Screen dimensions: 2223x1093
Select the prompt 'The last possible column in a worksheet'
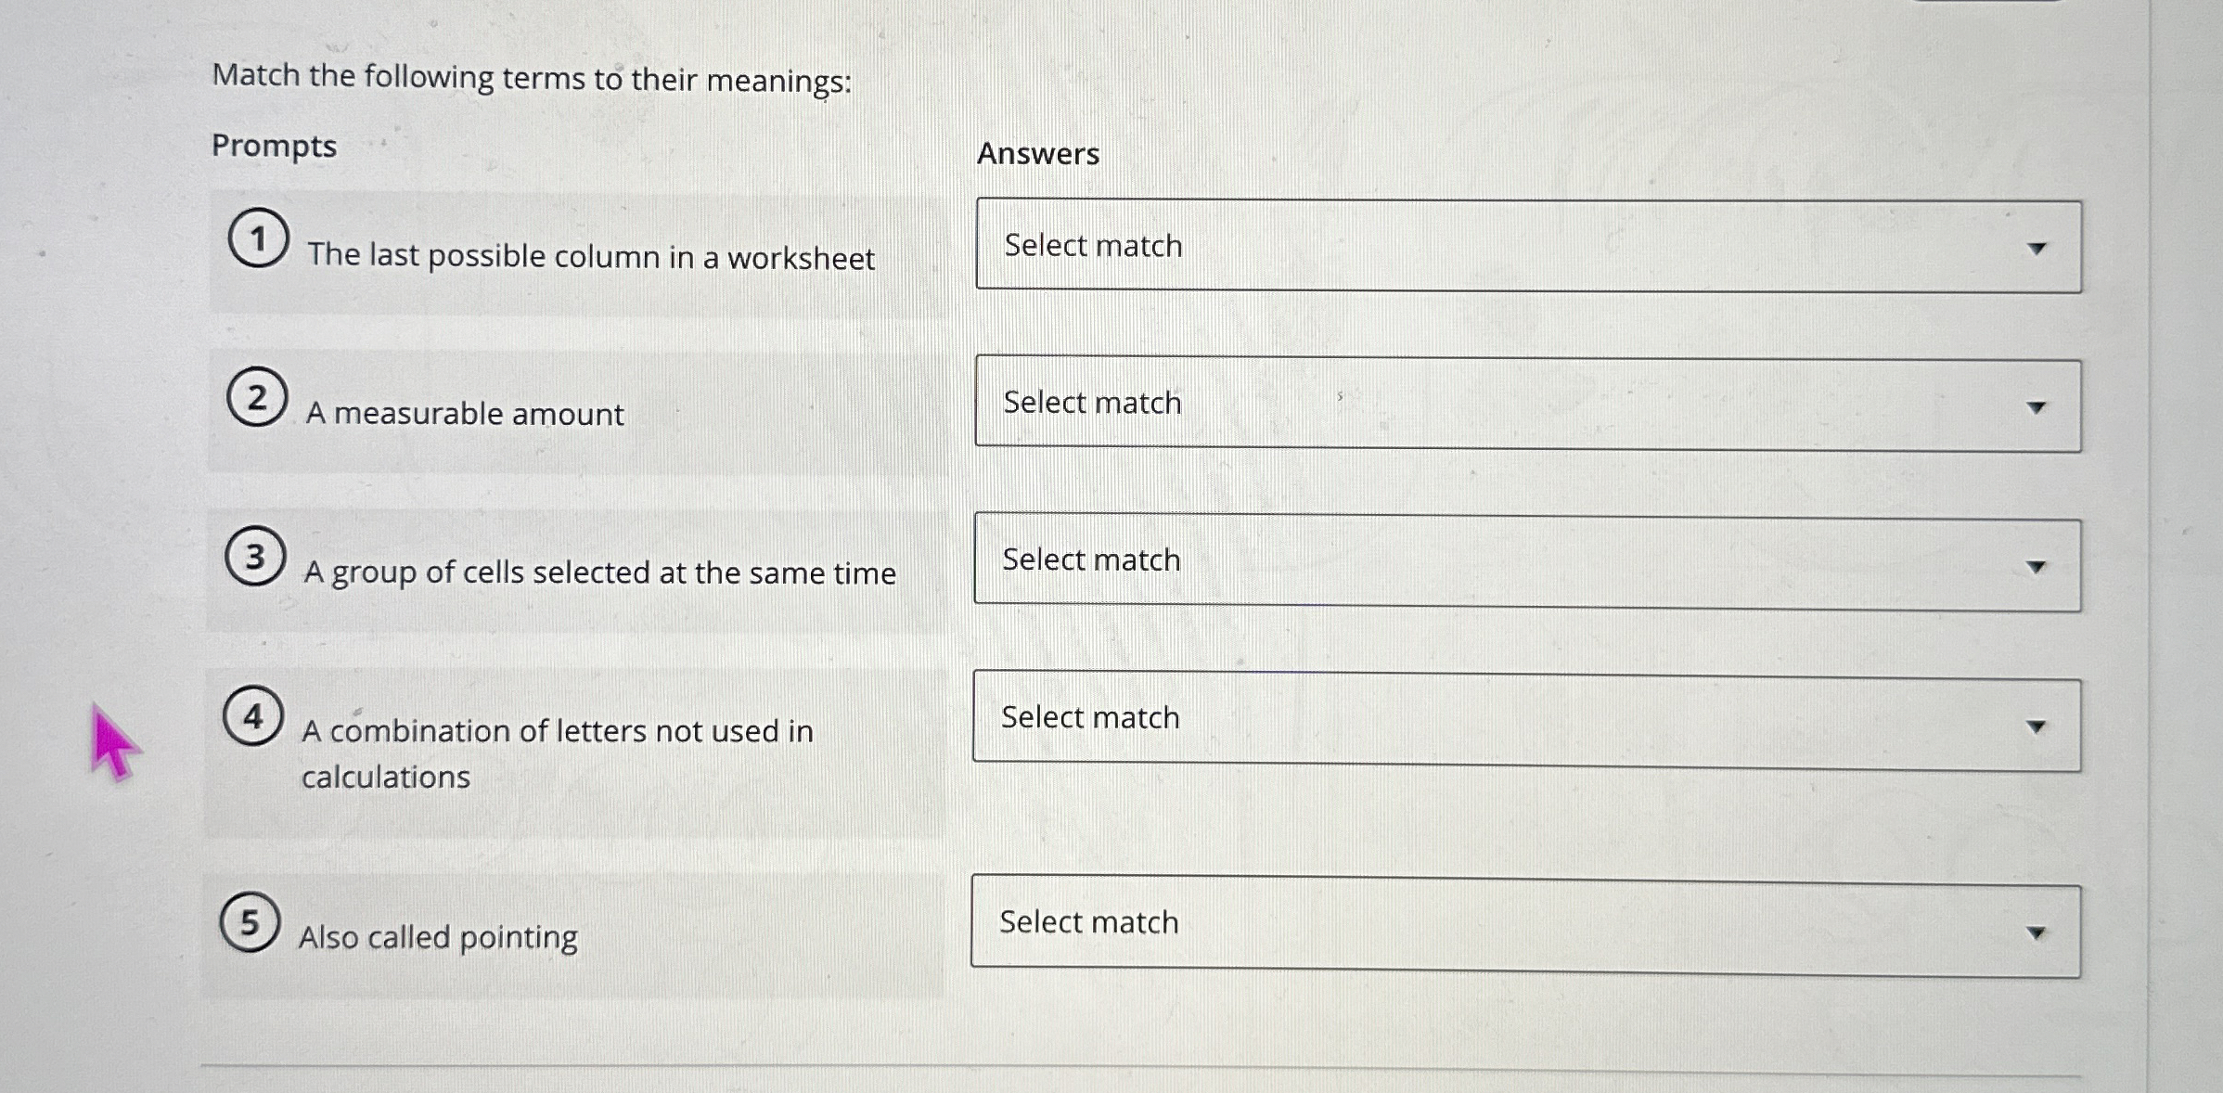click(x=591, y=257)
